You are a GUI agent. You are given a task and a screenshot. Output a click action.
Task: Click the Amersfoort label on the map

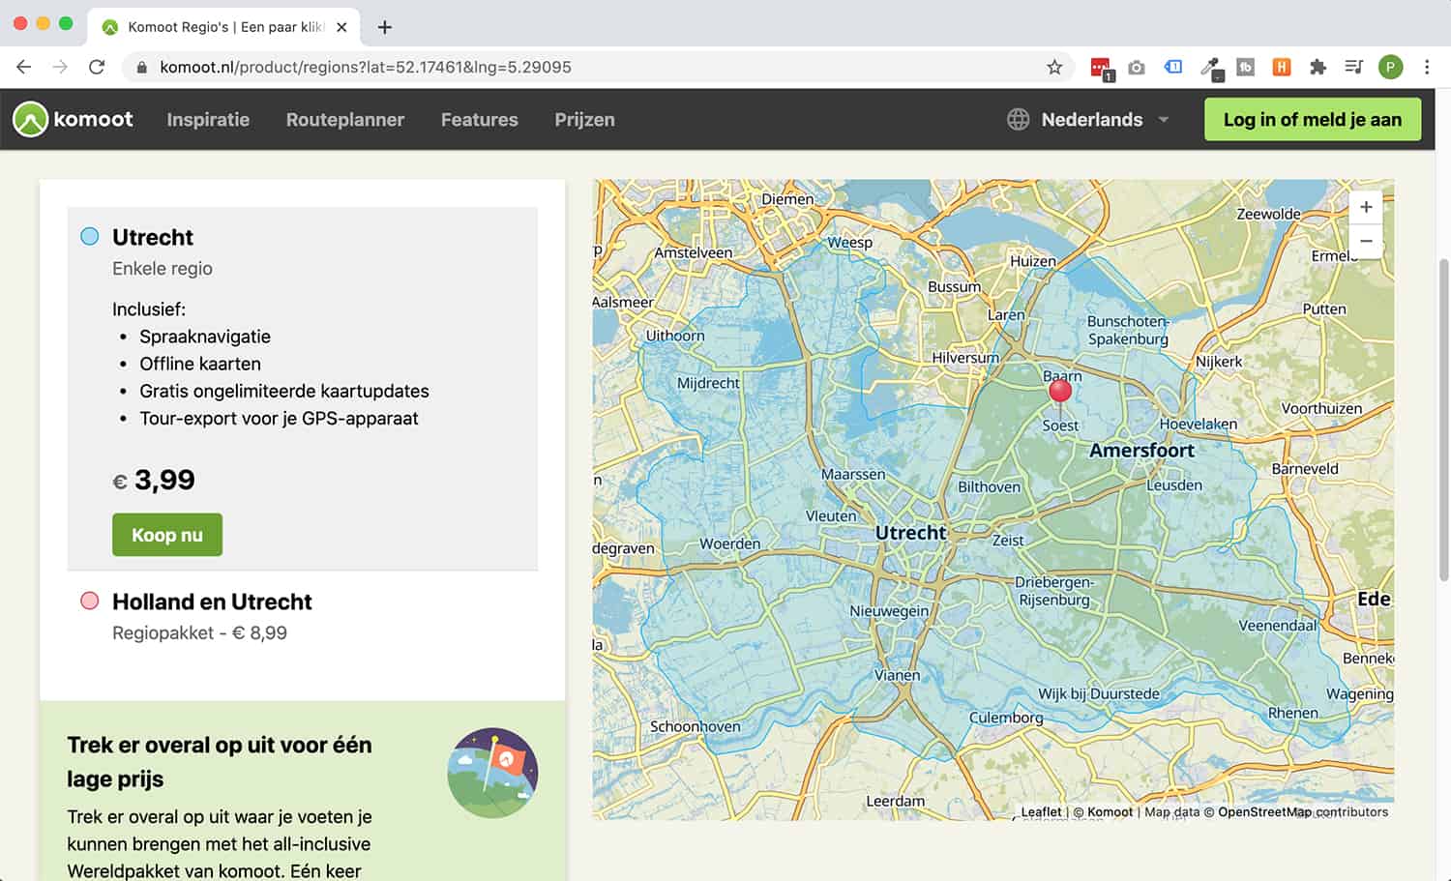[x=1141, y=451]
